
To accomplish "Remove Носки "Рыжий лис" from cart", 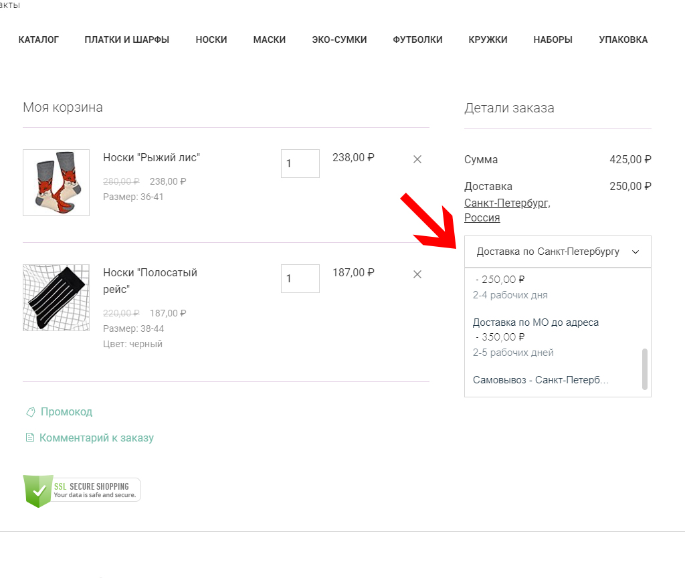I will 417,159.
